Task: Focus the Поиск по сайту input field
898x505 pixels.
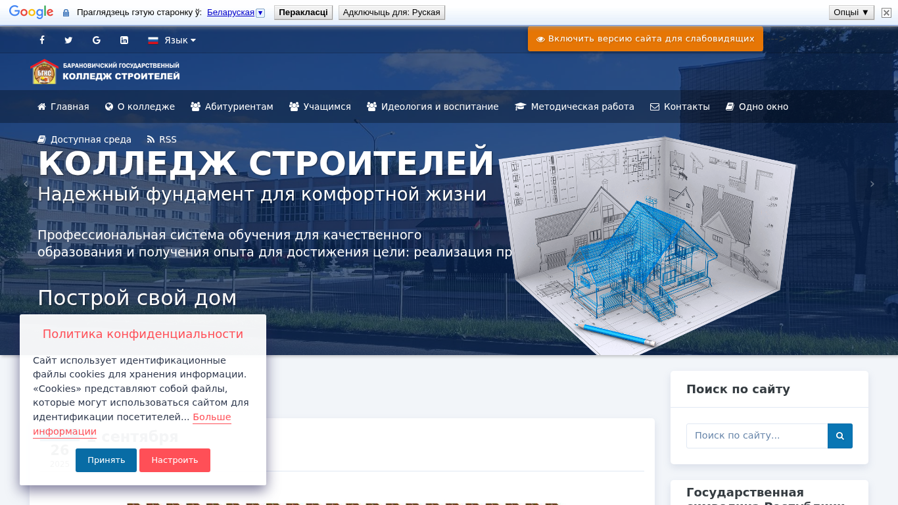Action: coord(757,436)
